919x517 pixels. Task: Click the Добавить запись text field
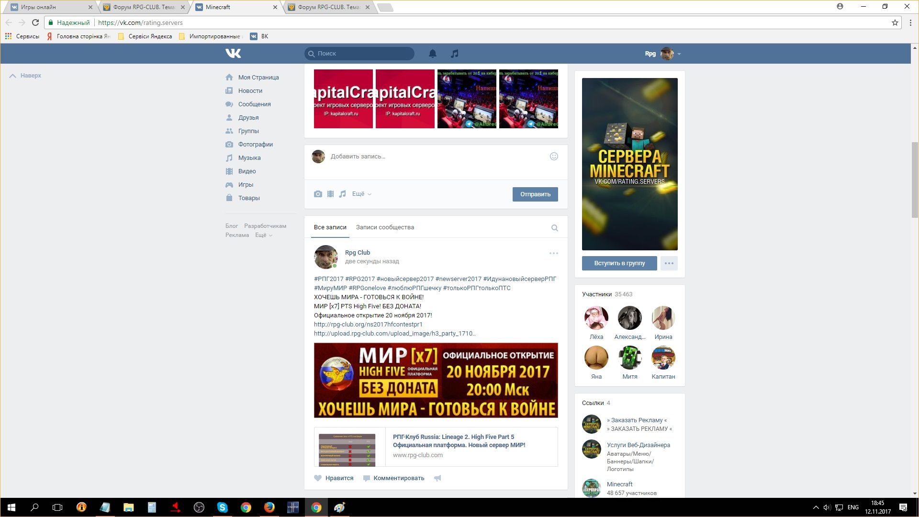[x=431, y=157]
